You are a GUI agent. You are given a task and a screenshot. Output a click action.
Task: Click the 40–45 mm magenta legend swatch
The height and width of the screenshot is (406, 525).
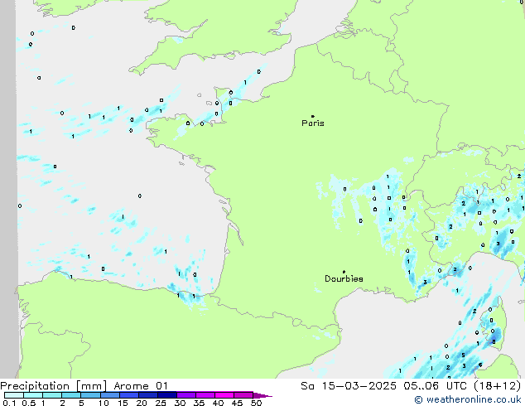pos(224,395)
